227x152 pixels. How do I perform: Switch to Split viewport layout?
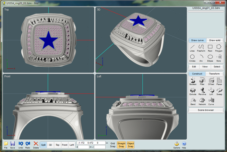tap(43, 145)
